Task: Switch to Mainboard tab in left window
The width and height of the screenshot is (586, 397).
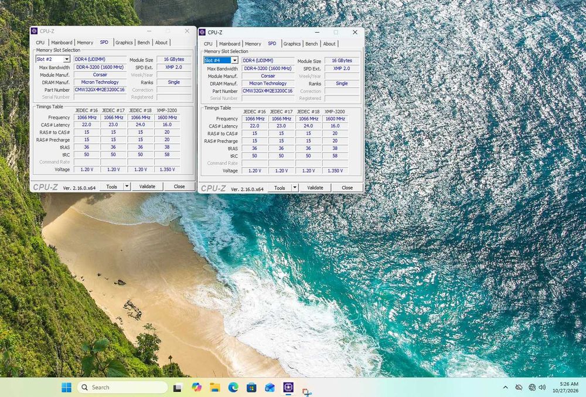Action: pos(62,43)
